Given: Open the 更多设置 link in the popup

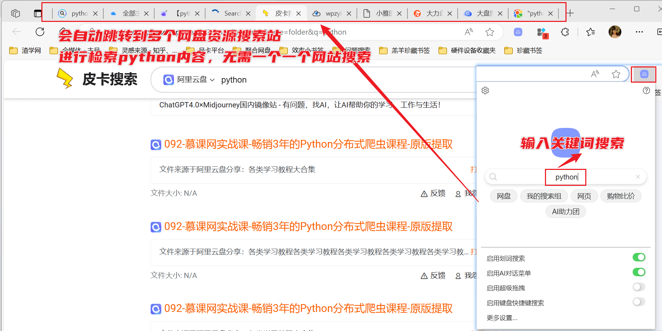Looking at the screenshot, I should point(502,318).
